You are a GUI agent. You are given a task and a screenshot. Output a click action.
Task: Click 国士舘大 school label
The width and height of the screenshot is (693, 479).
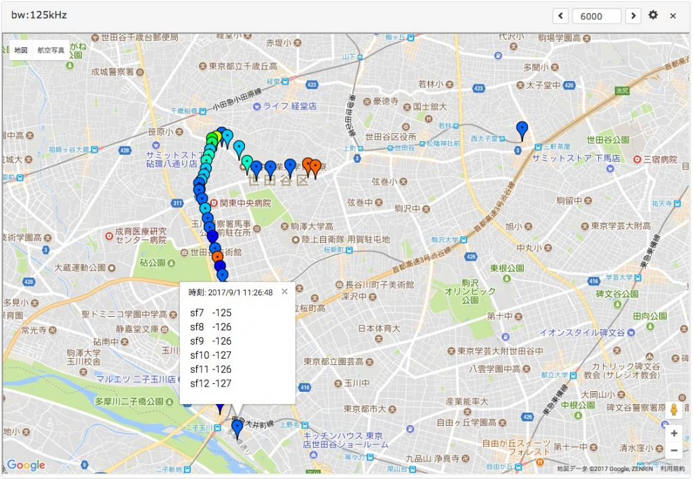pyautogui.click(x=430, y=107)
